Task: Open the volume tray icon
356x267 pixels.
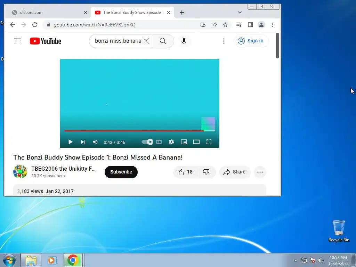Action: [321, 260]
